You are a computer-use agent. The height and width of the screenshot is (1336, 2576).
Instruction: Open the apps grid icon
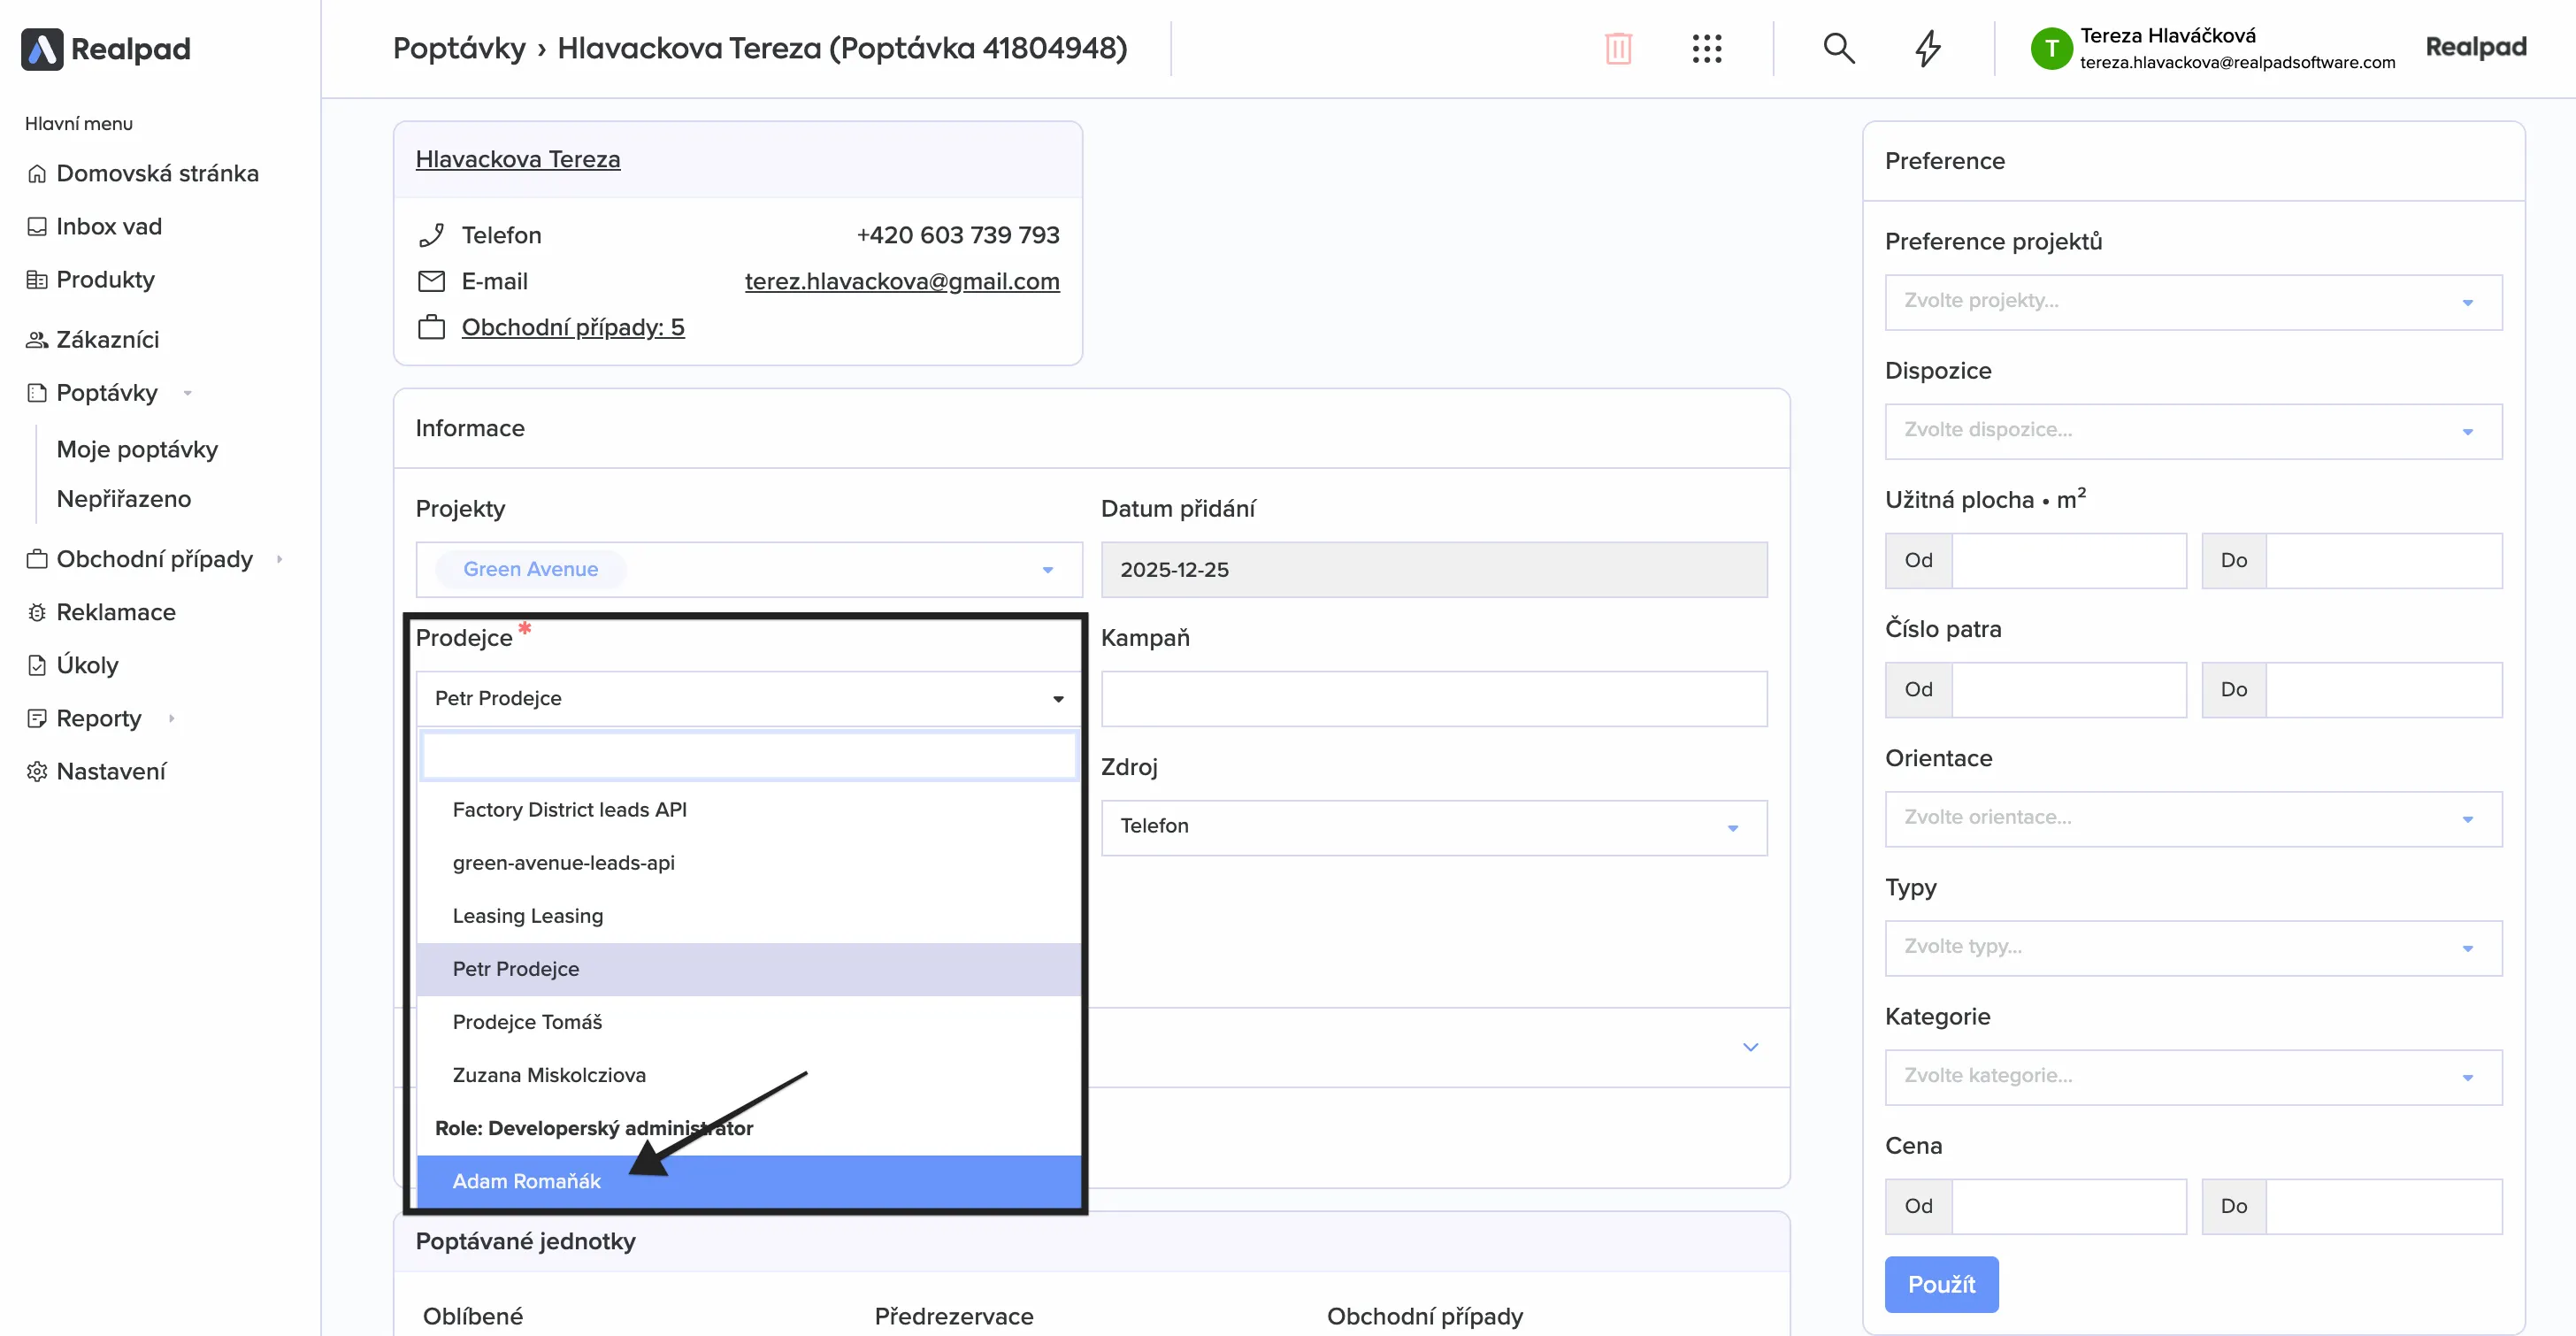coord(1706,48)
